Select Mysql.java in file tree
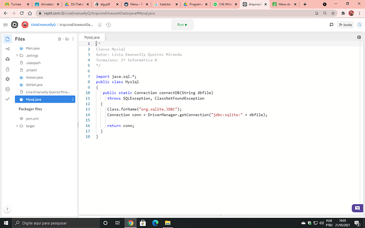Image resolution: width=365 pixels, height=228 pixels. coord(45,99)
